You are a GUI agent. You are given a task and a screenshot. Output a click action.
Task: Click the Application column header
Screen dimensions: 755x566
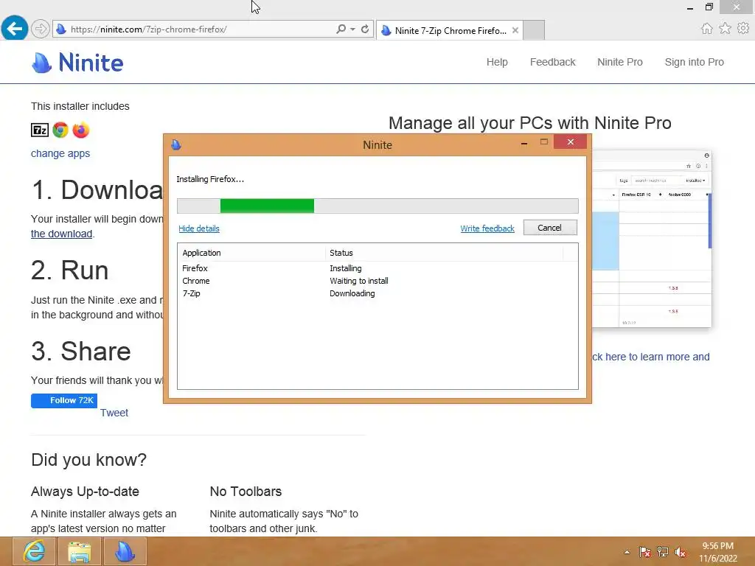coord(251,254)
